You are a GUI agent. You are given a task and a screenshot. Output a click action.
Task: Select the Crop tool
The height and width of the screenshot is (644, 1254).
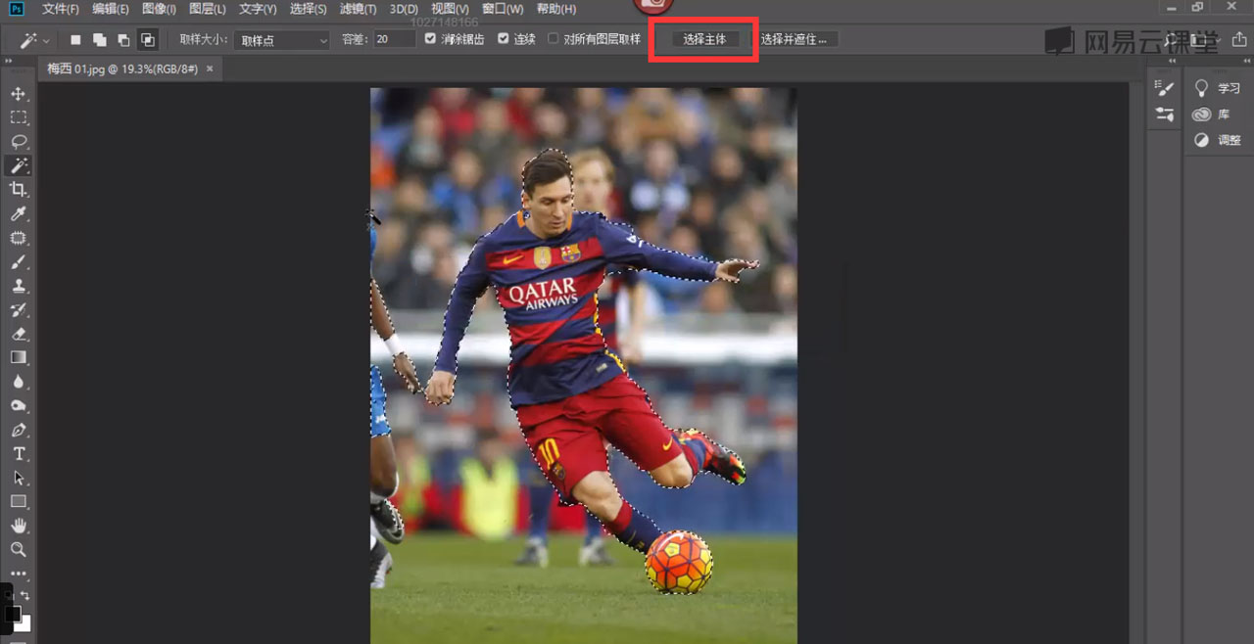(18, 190)
